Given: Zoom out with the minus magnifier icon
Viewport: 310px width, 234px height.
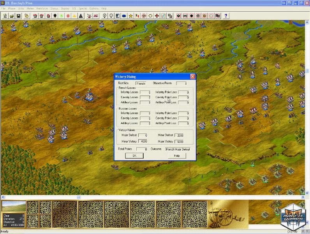Looking at the screenshot, I should click(111, 16).
